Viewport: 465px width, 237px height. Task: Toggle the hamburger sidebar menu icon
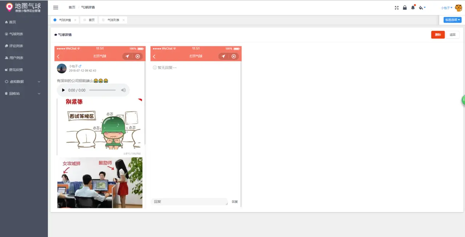(x=56, y=7)
